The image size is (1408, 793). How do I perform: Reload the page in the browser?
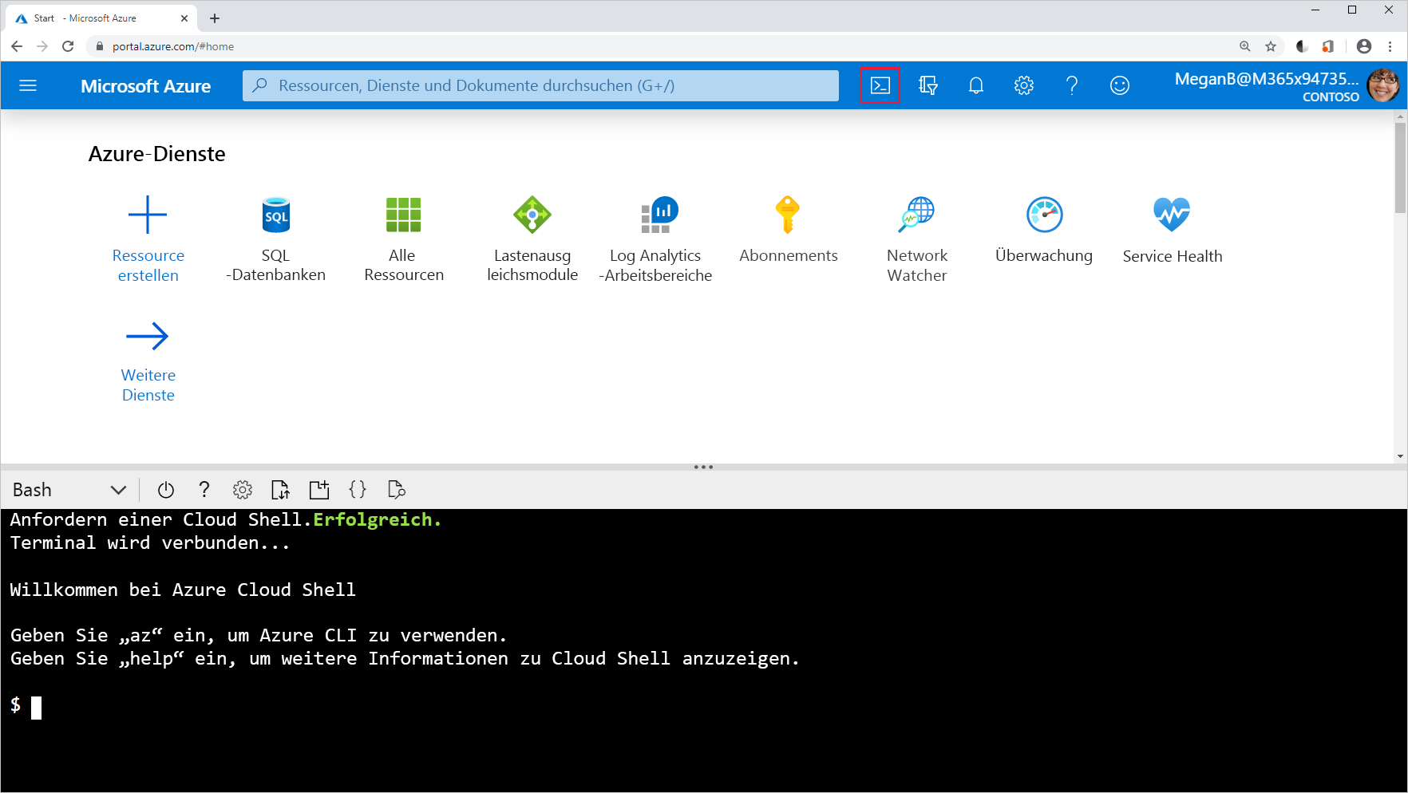(x=68, y=46)
